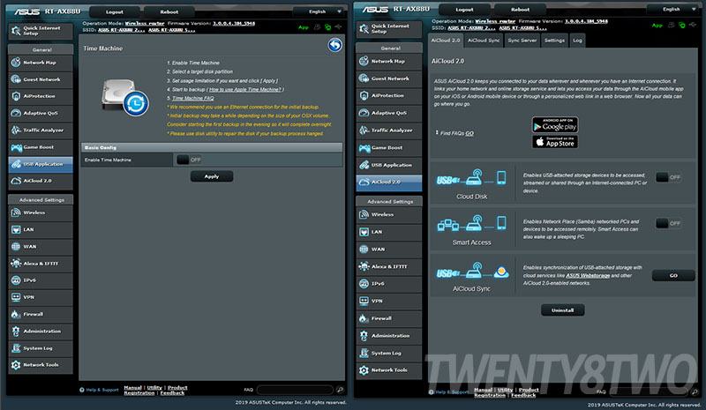Click the back arrow icon in Time Machine panel
This screenshot has height=410, width=706.
[334, 45]
